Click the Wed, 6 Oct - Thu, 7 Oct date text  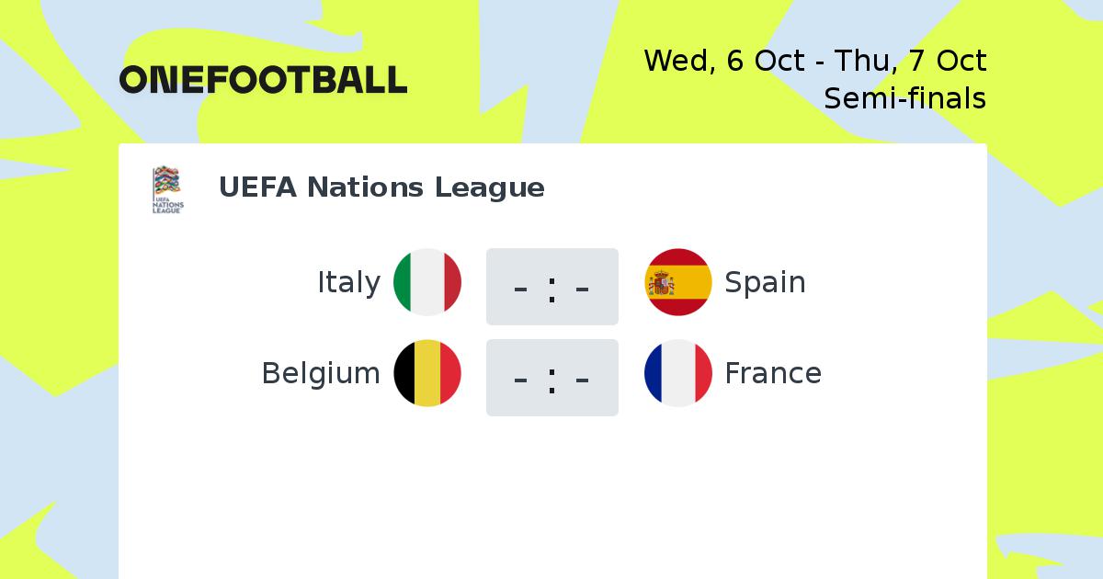pyautogui.click(x=815, y=61)
